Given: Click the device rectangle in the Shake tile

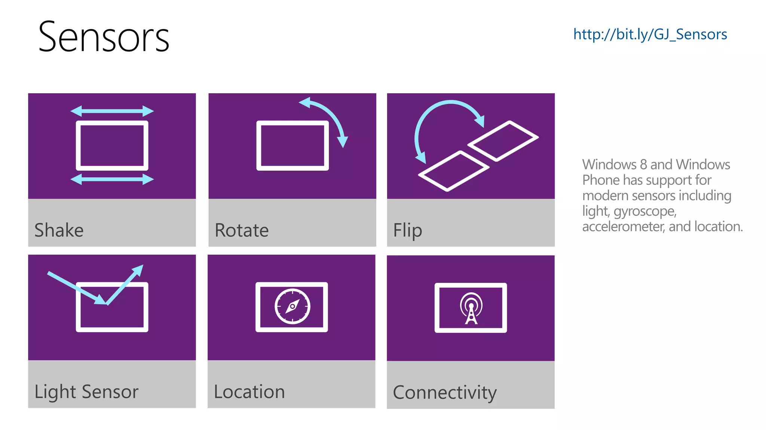Looking at the screenshot, I should pyautogui.click(x=112, y=145).
